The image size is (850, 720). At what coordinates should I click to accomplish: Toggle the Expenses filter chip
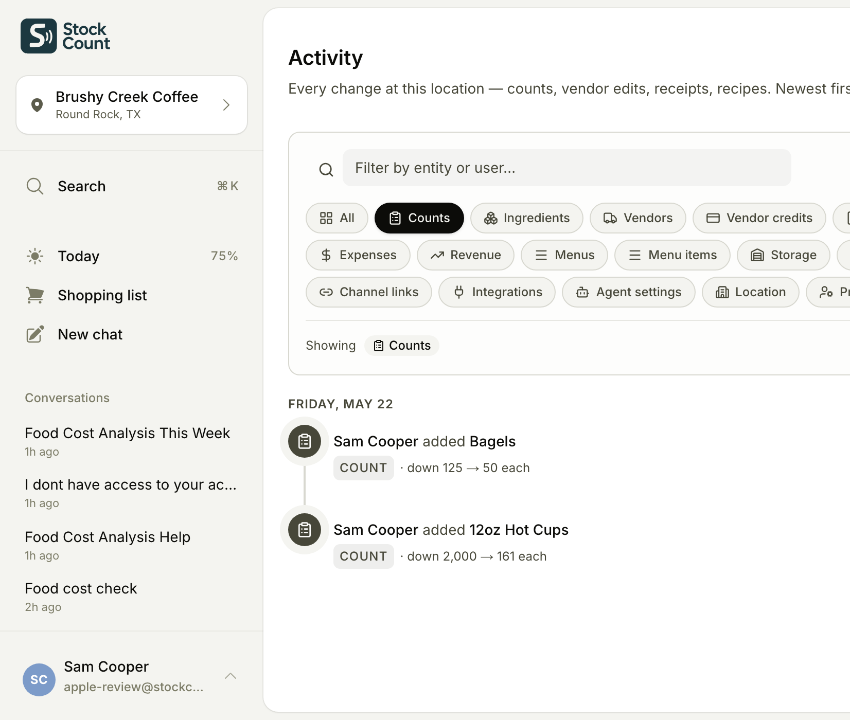[358, 255]
